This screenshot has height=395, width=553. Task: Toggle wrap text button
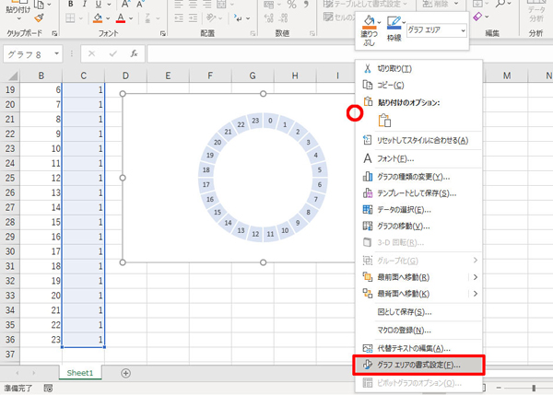pos(238,18)
